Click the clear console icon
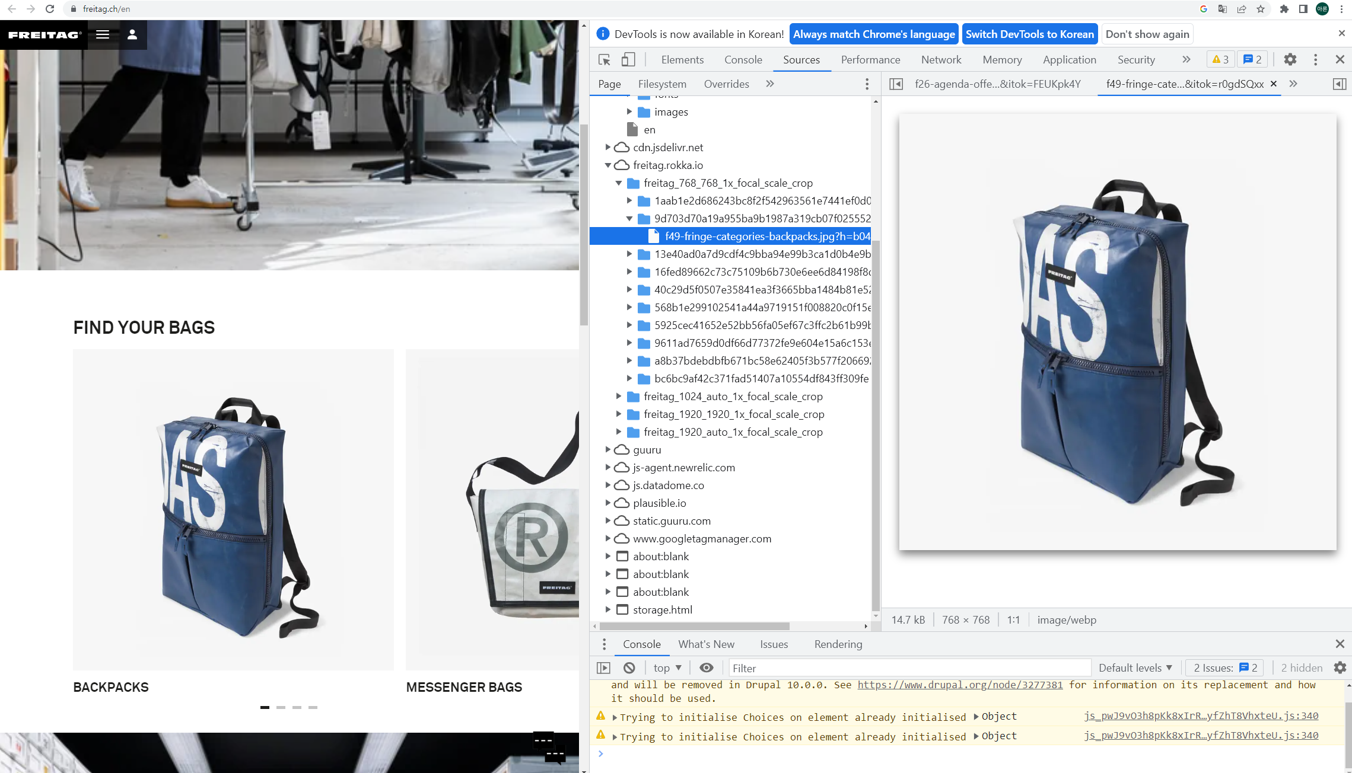The width and height of the screenshot is (1352, 773). pos(629,668)
